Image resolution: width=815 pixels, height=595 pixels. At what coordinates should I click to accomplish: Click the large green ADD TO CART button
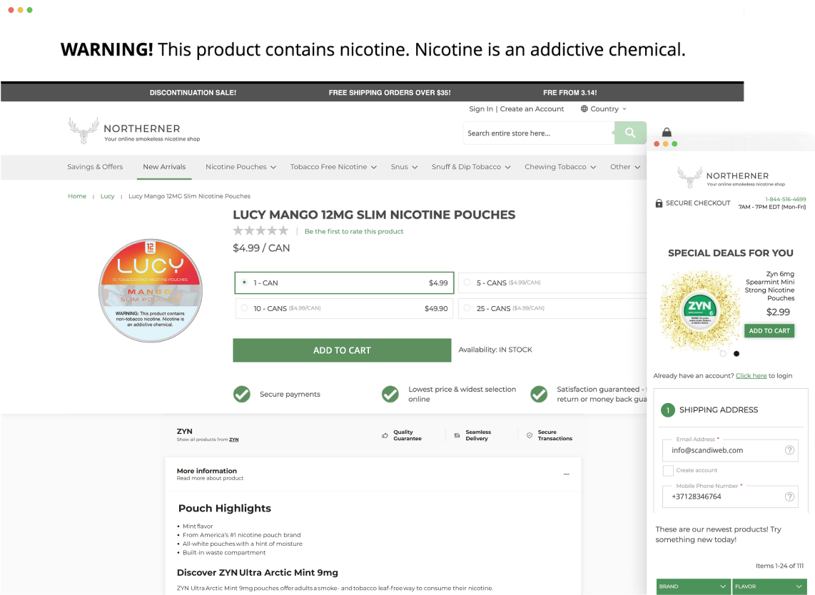(x=342, y=350)
